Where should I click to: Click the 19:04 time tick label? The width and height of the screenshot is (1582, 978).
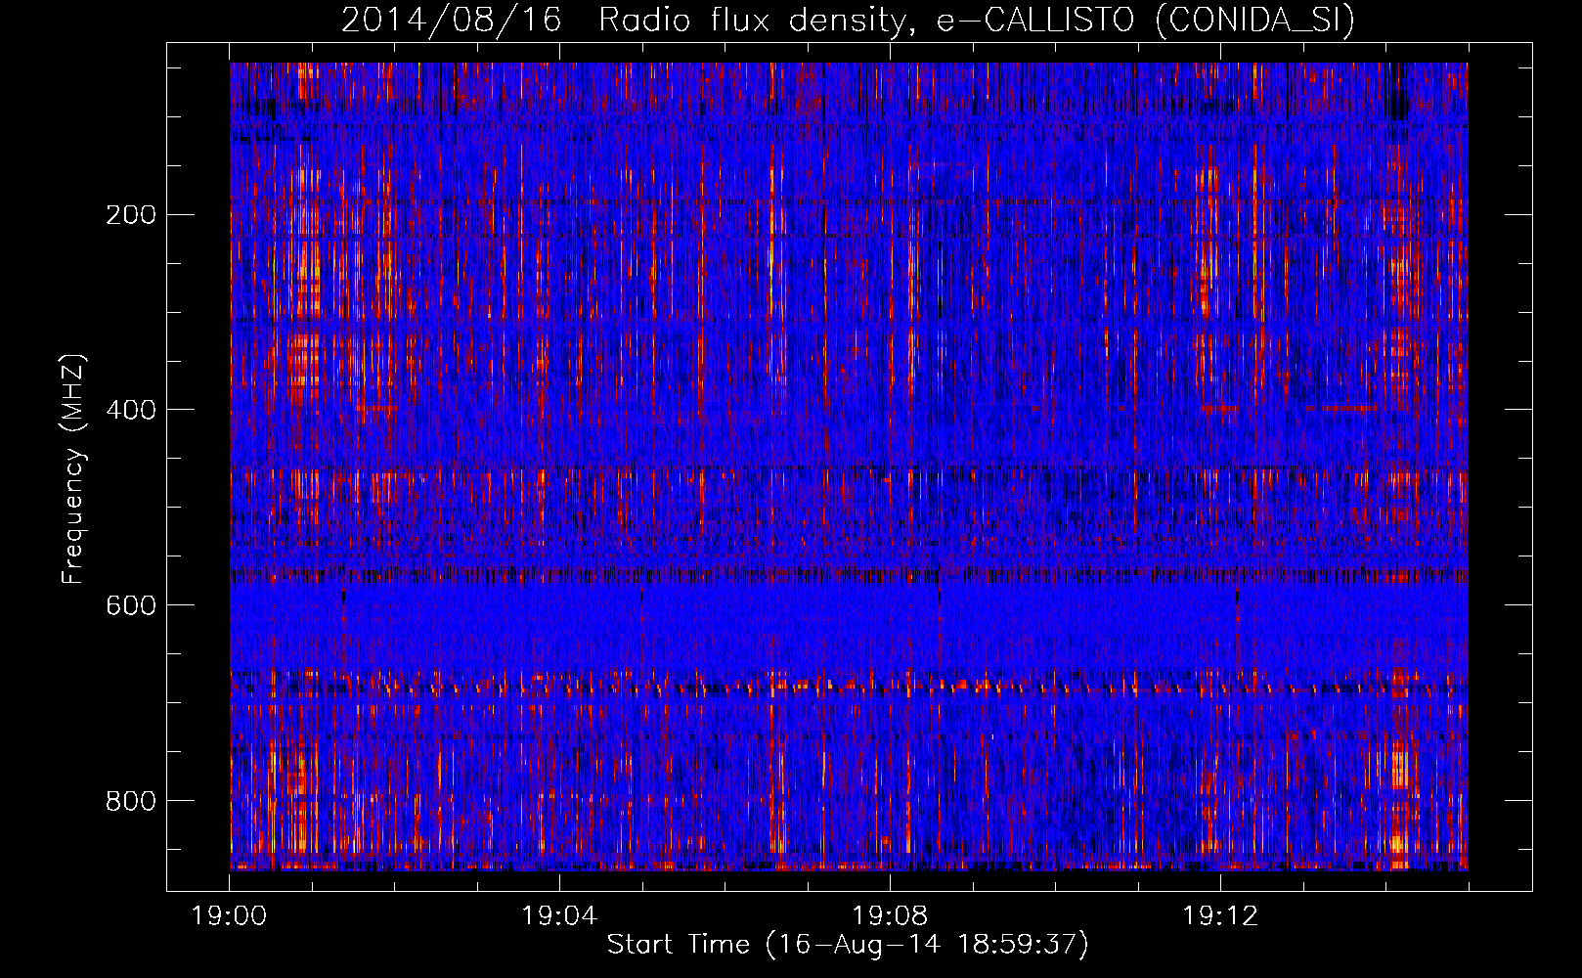click(559, 916)
